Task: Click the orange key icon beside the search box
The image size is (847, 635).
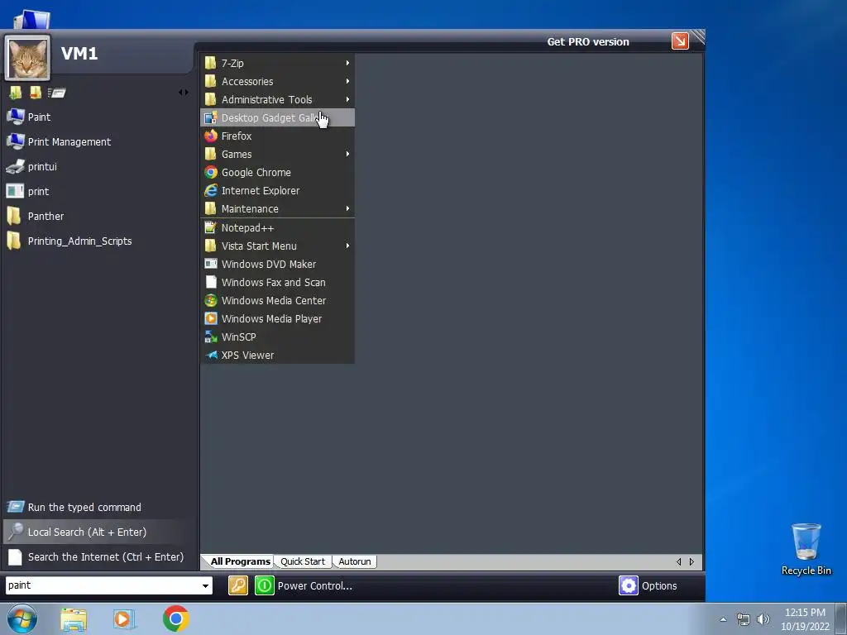Action: [x=238, y=585]
